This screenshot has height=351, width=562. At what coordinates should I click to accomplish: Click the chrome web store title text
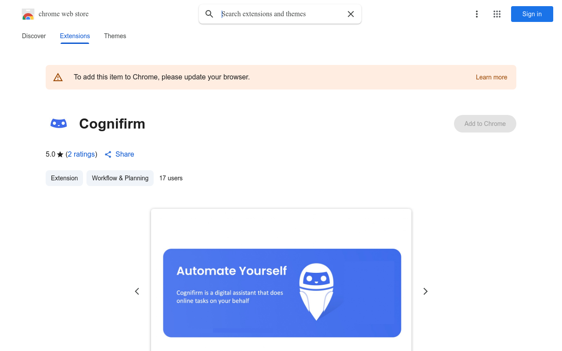(x=64, y=14)
